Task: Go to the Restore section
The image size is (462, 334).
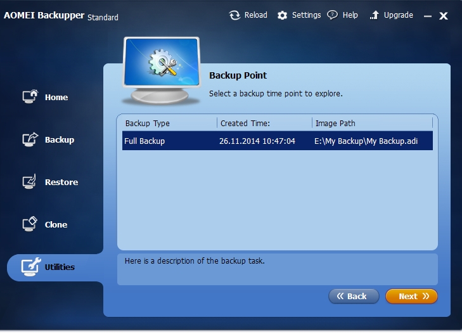Action: click(x=61, y=182)
